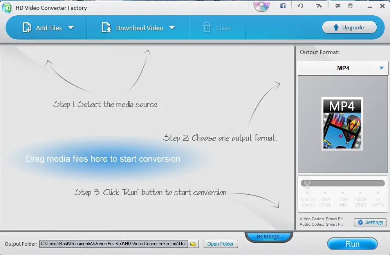Screen dimensions: 390x255
Task: Click the Output Folder path field
Action: click(x=114, y=244)
